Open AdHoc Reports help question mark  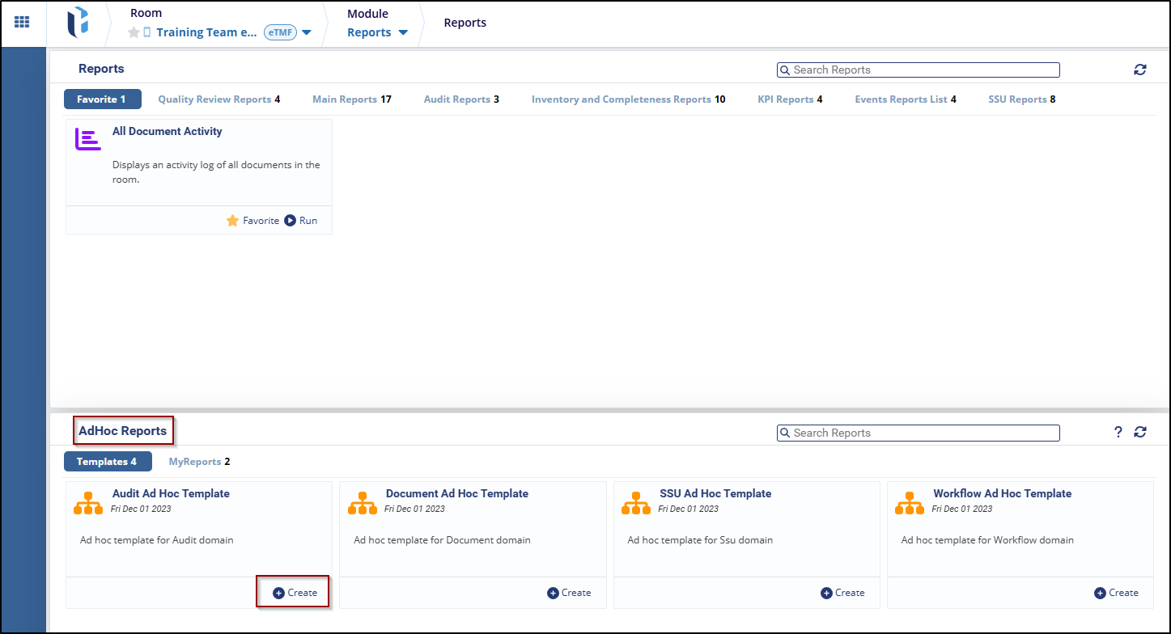click(x=1118, y=433)
